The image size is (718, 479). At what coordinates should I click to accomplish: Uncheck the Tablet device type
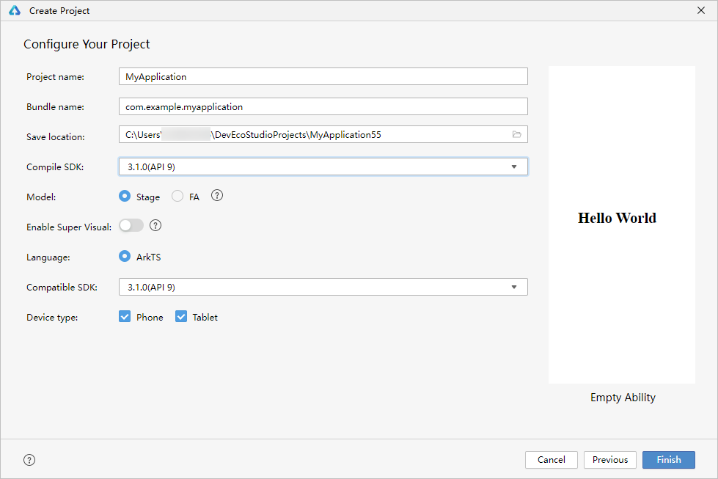coord(181,316)
